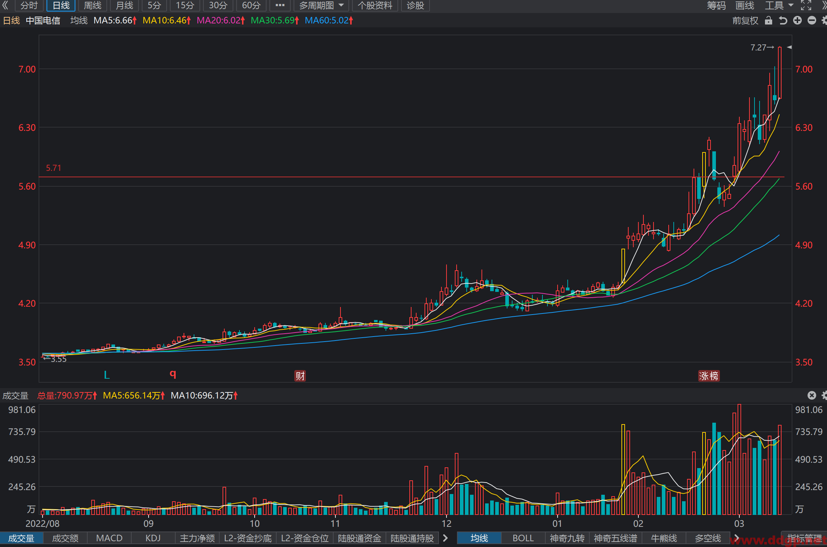Switch sub-chart to 成交额

point(65,538)
